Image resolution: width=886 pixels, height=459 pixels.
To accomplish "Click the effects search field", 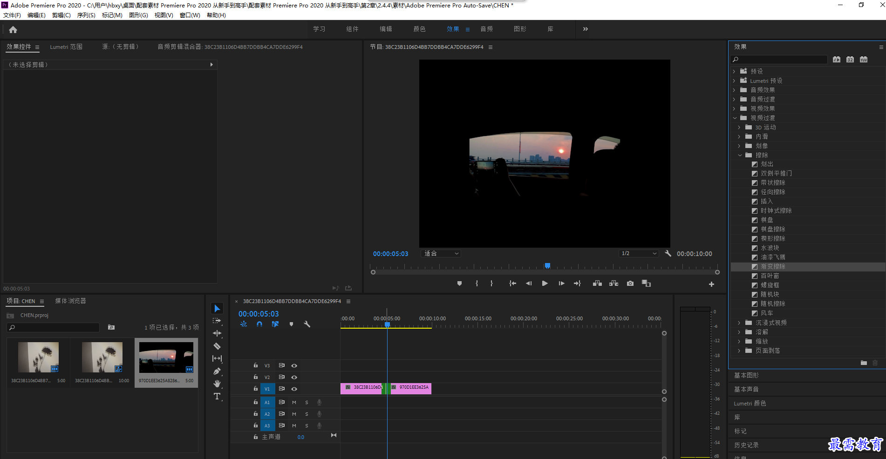I will coord(779,60).
